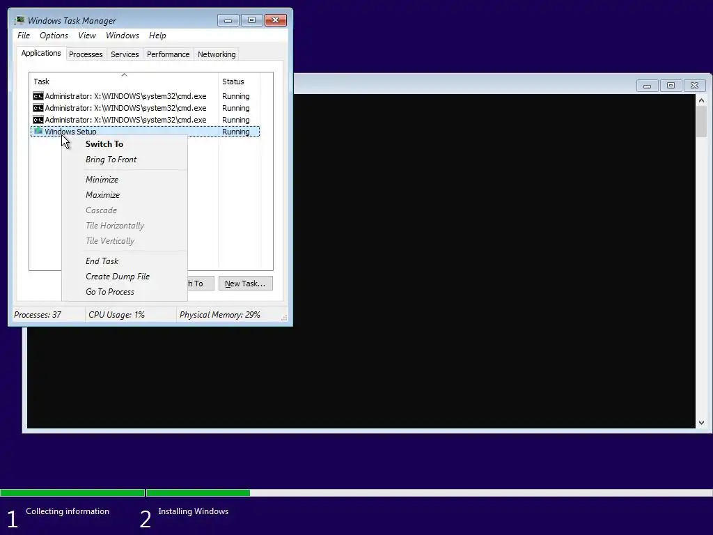
Task: Click the Task Manager title bar icon
Action: pyautogui.click(x=19, y=20)
